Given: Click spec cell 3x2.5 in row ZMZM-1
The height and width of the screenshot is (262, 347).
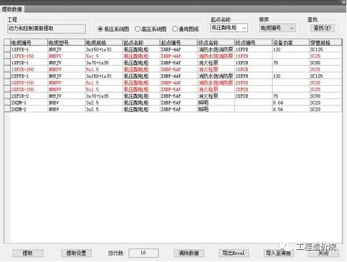Looking at the screenshot, I should tap(104, 103).
